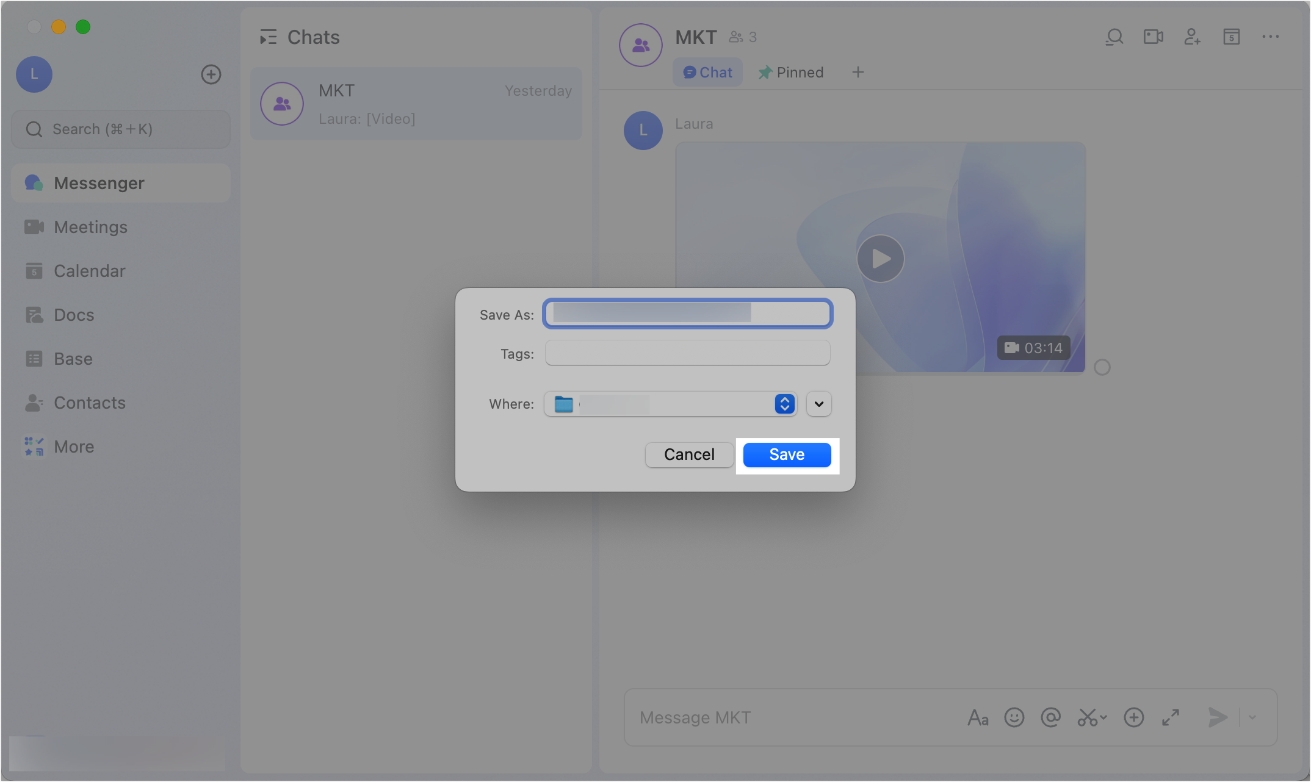Focus the Tags input field
Screen dimensions: 1311x782
687,353
